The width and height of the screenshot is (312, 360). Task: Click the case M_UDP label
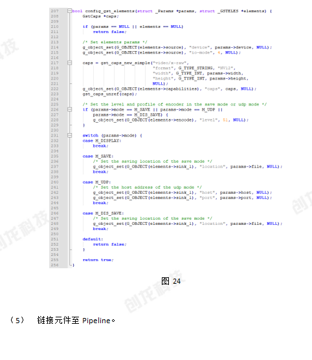point(96,182)
